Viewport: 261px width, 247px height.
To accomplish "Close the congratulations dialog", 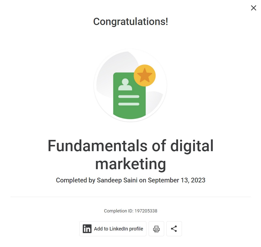I will tap(253, 8).
